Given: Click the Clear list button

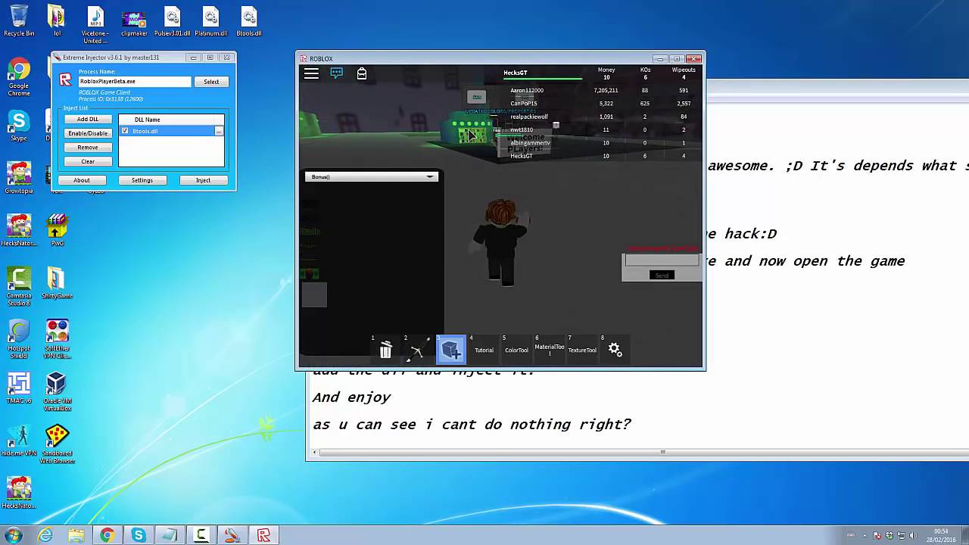Looking at the screenshot, I should coord(88,161).
